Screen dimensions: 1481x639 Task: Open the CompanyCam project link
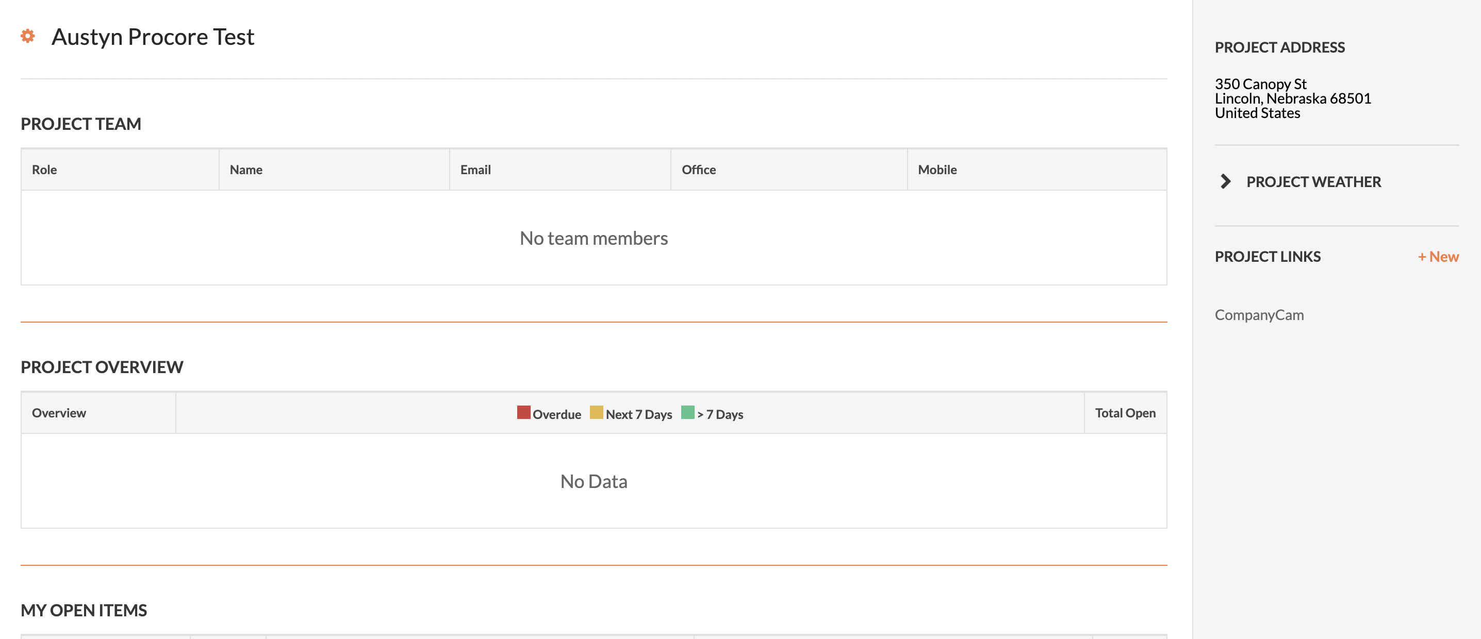1259,315
